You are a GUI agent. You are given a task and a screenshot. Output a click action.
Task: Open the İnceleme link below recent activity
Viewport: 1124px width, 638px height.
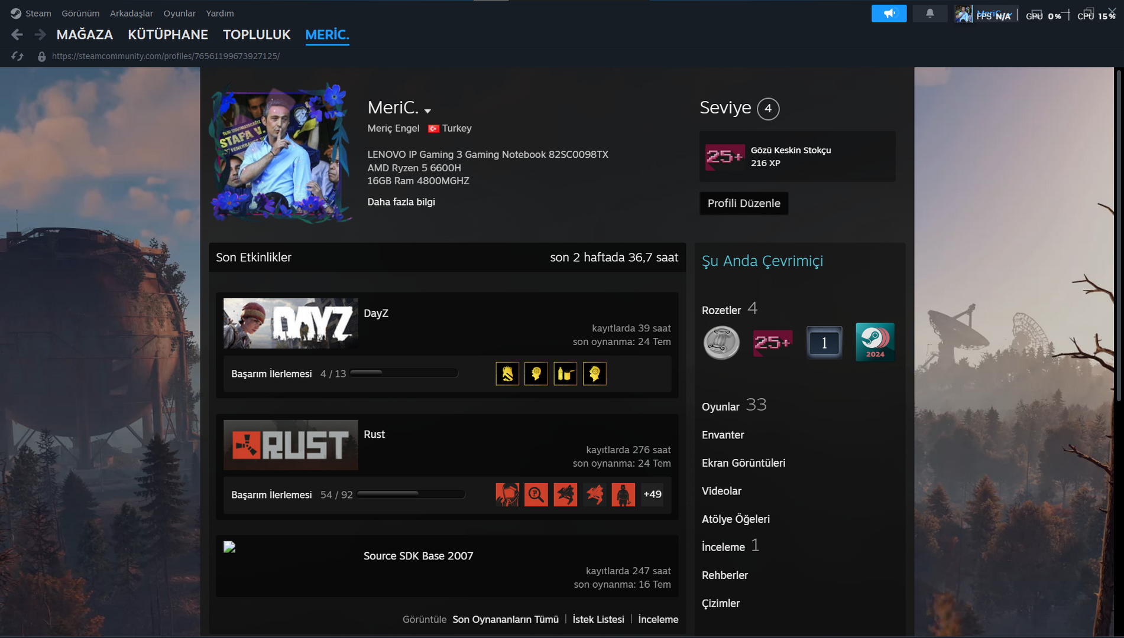pyautogui.click(x=658, y=619)
